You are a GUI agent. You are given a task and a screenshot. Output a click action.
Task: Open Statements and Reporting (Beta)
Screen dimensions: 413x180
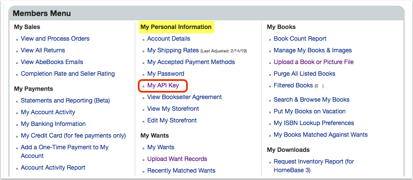tap(65, 101)
